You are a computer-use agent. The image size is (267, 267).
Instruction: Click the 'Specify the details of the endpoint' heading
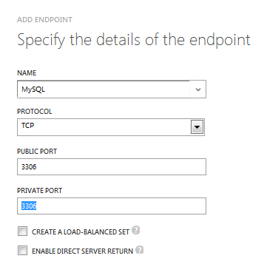coord(134,40)
